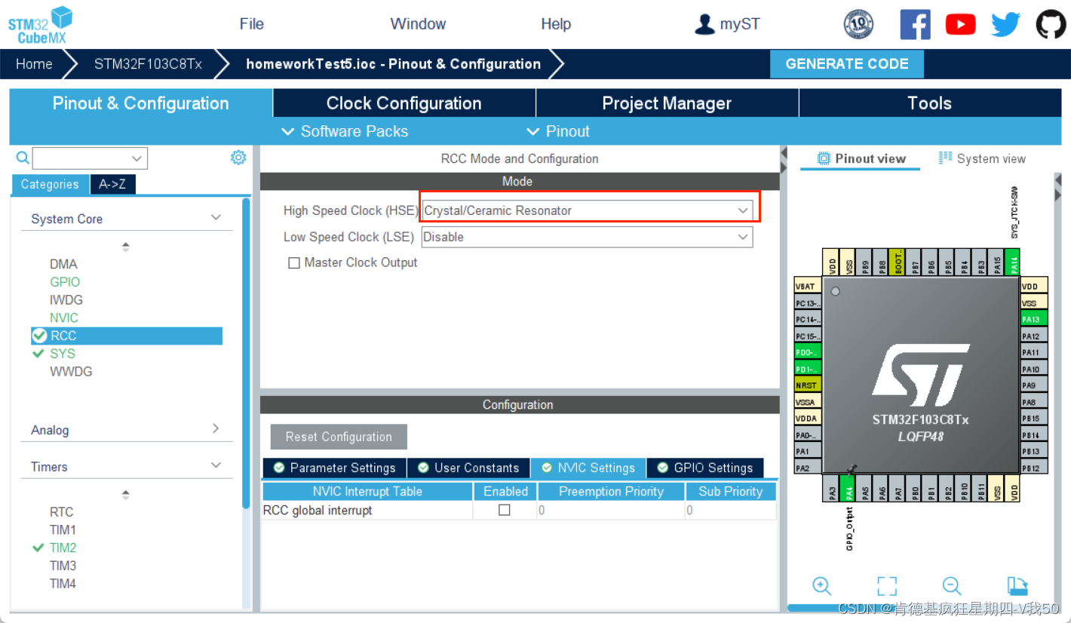Click the categories panel vertical scrollbar

[246, 352]
